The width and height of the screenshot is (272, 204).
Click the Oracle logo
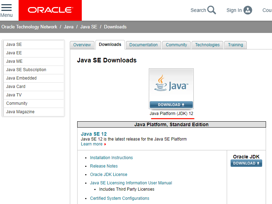coord(50,10)
